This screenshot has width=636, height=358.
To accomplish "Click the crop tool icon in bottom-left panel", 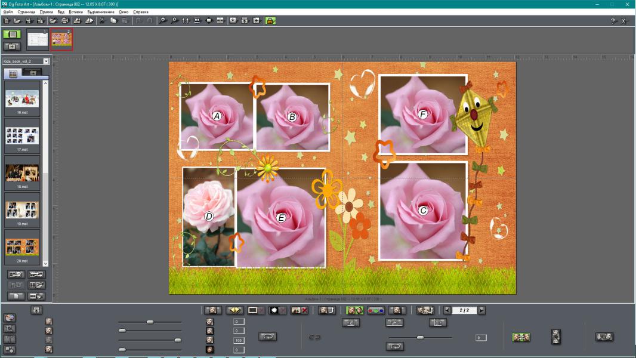I will click(x=10, y=328).
